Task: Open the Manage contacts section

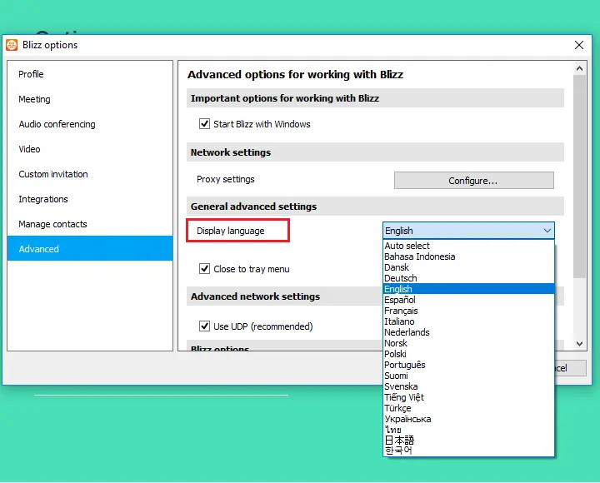Action: point(90,224)
